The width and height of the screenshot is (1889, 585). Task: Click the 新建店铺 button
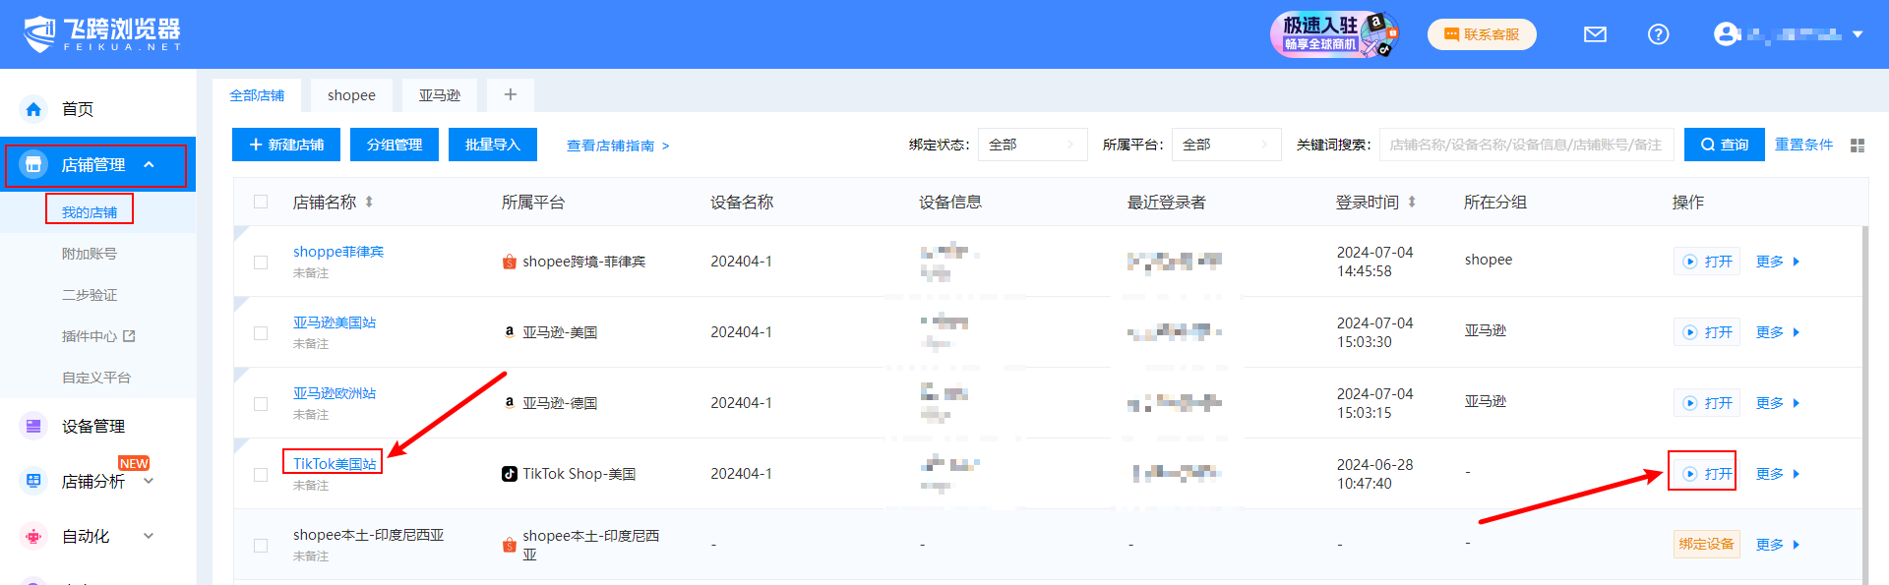286,145
